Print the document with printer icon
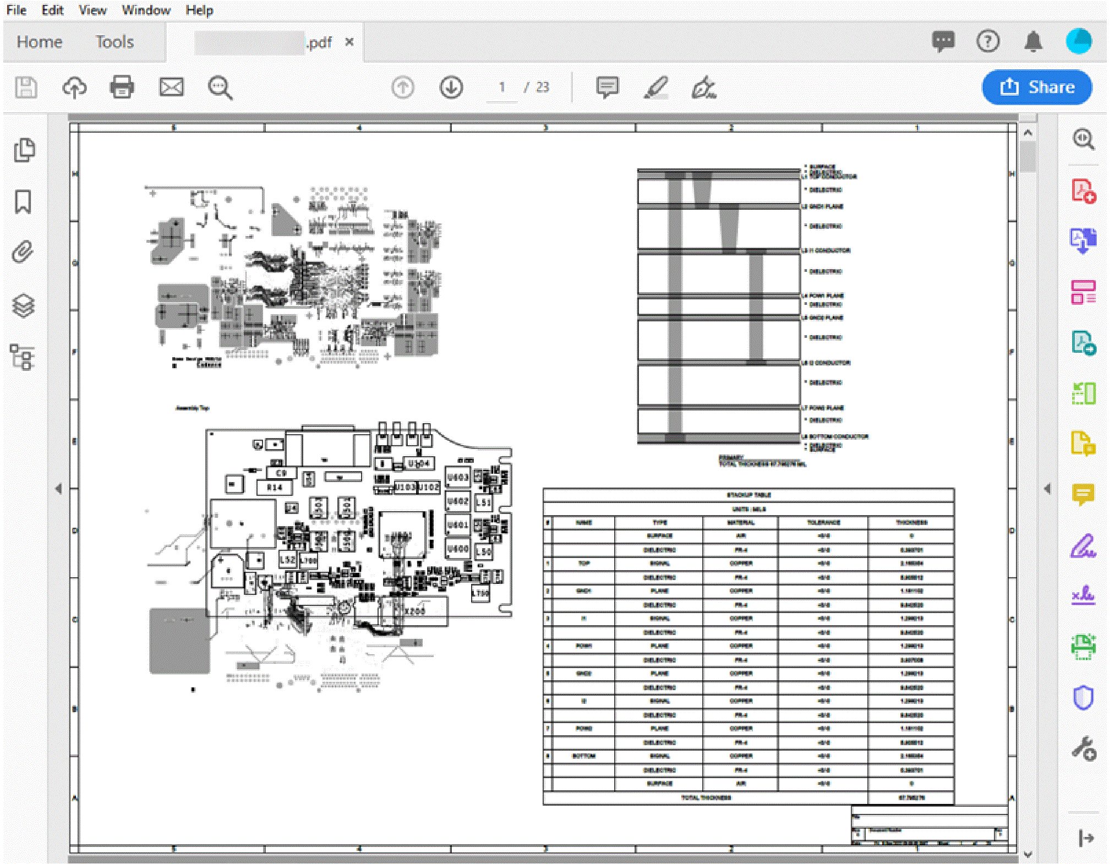Viewport: 1115px width, 864px height. click(x=122, y=87)
